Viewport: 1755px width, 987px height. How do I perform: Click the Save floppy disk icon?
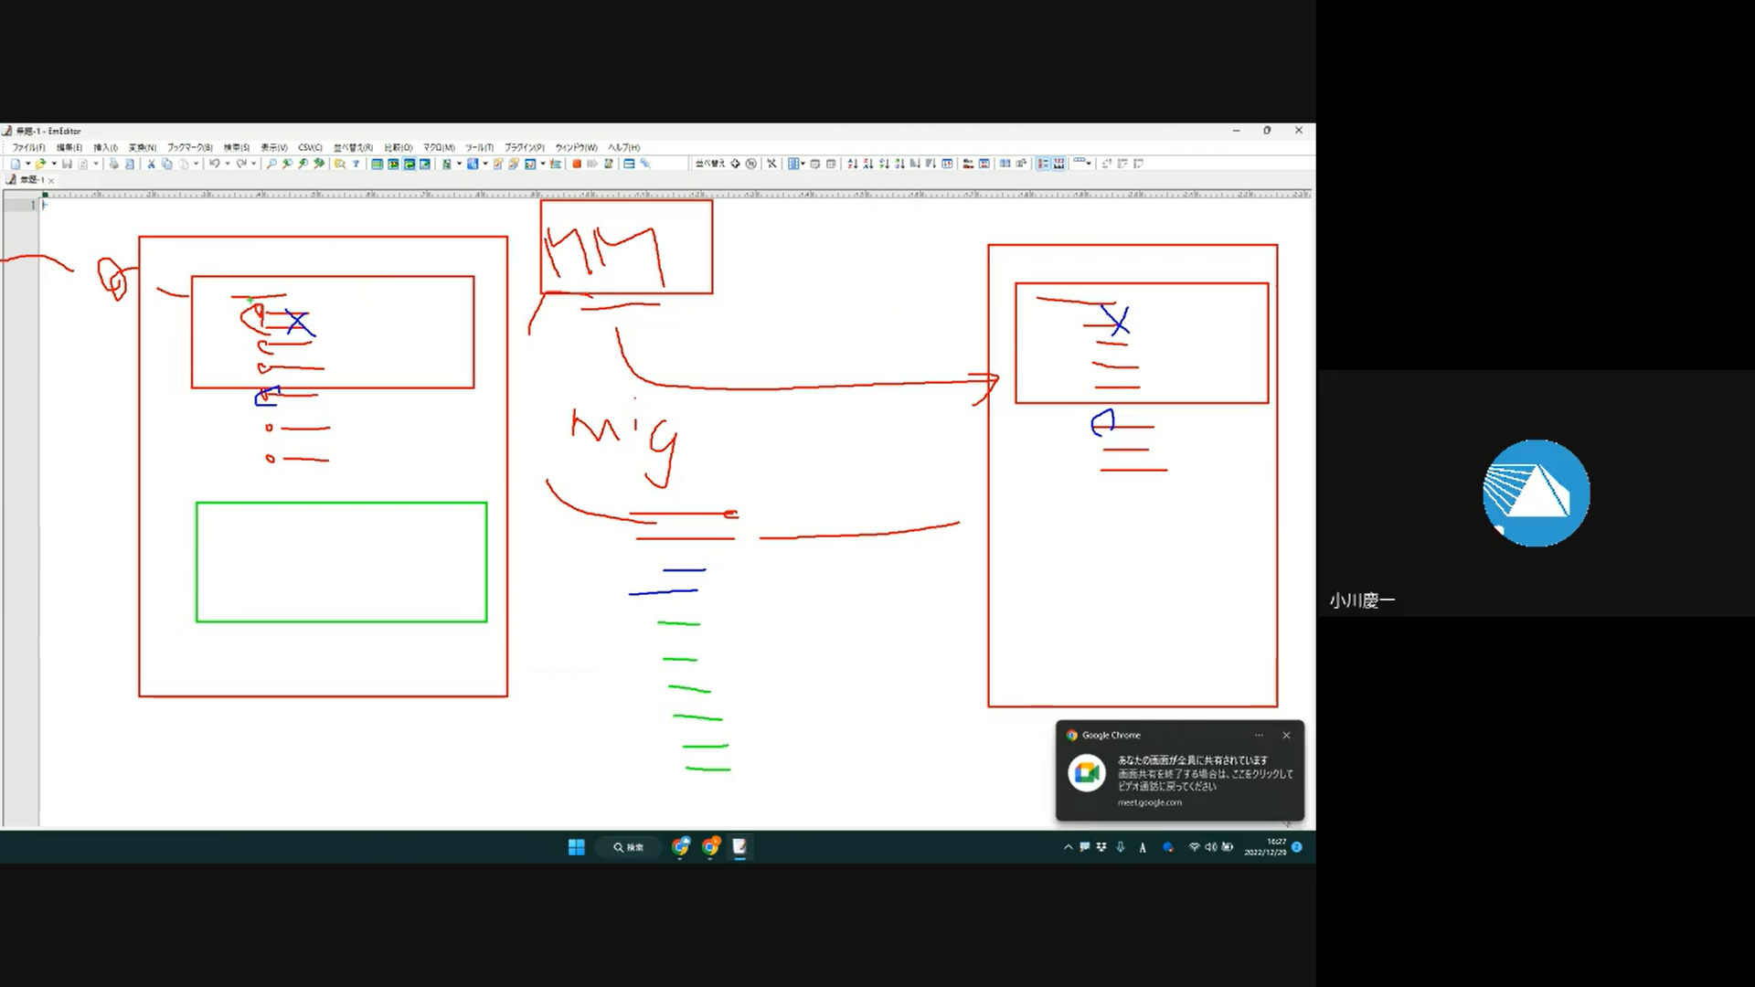(x=67, y=164)
